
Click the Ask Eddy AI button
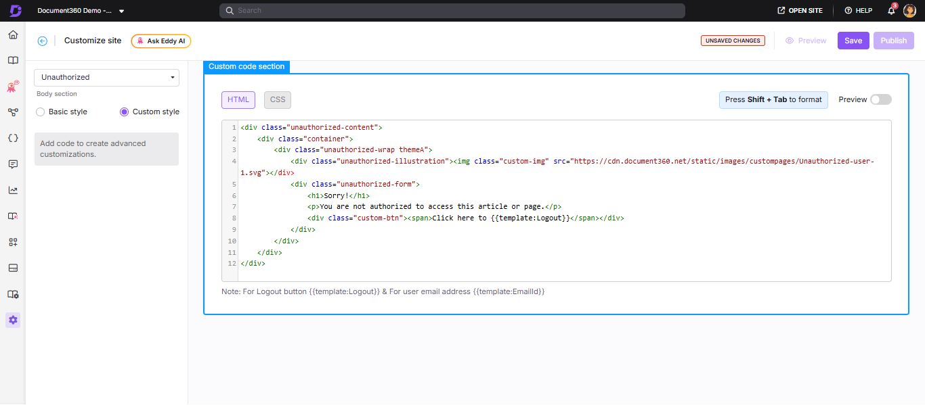coord(161,41)
